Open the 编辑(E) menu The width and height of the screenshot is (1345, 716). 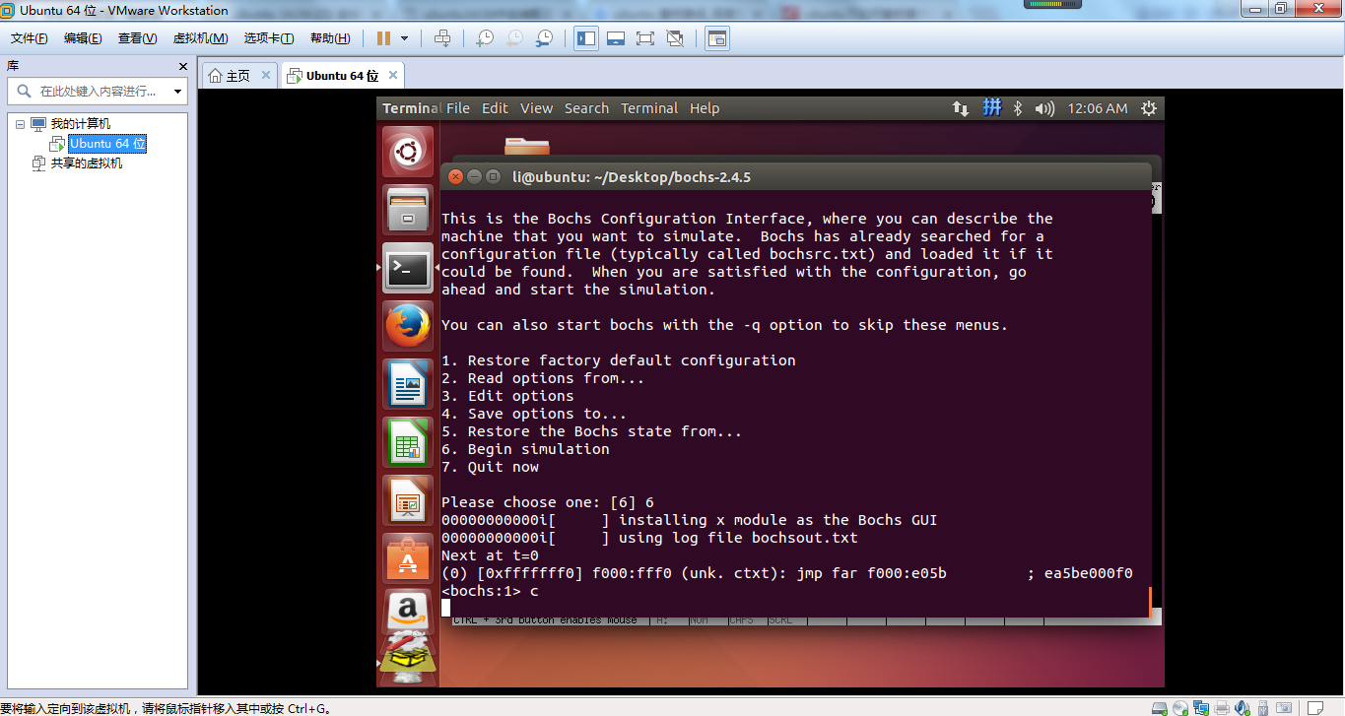(x=83, y=38)
